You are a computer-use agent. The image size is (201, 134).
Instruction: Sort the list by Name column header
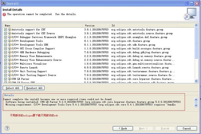tap(43, 25)
